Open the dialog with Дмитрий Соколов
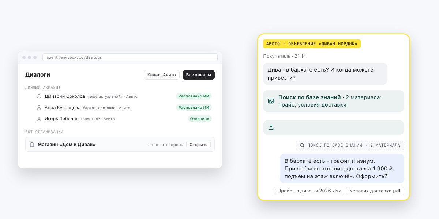Image resolution: width=439 pixels, height=219 pixels. 120,96
